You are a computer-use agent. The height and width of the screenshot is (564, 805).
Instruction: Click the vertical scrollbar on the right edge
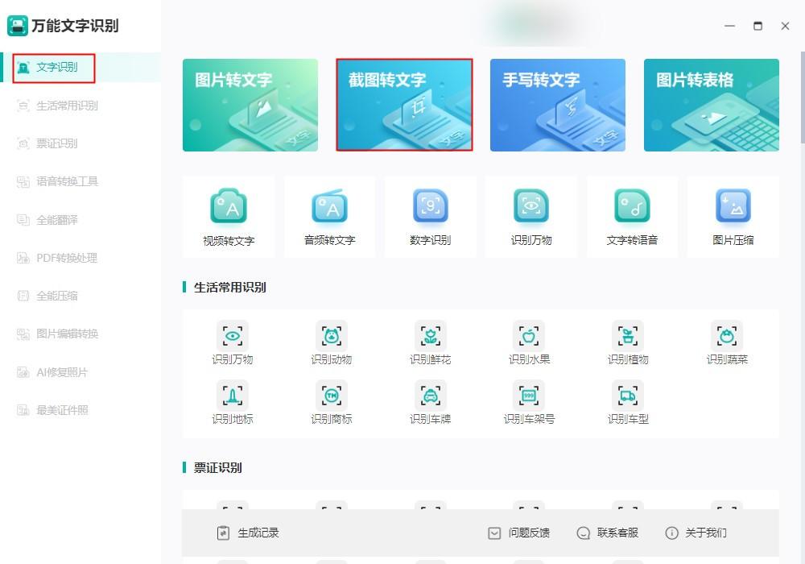pos(803,97)
